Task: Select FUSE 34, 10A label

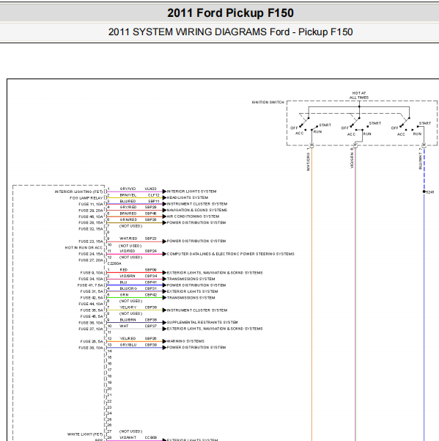Action: point(92,279)
